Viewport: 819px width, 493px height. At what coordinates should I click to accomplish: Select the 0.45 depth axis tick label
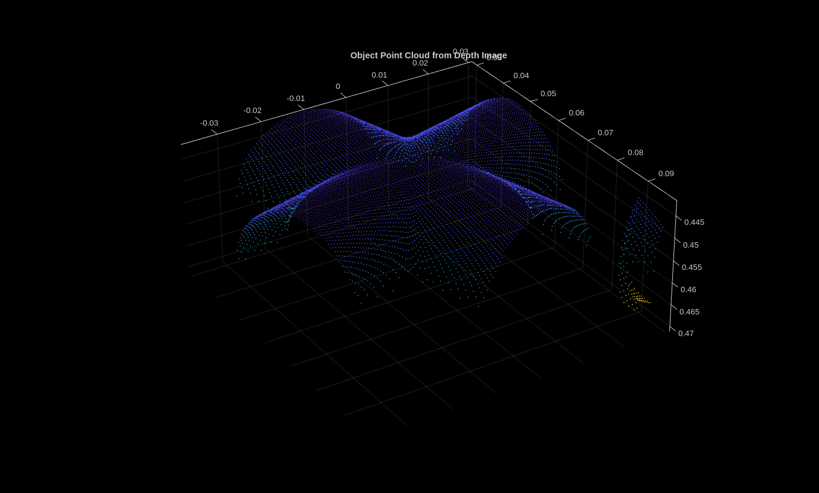[x=691, y=245]
